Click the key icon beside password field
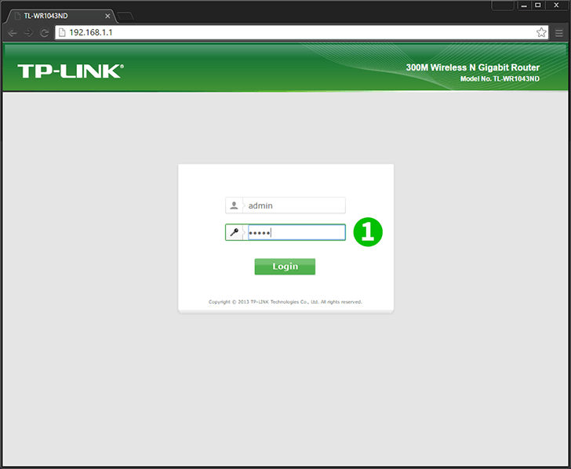571x469 pixels. point(235,232)
